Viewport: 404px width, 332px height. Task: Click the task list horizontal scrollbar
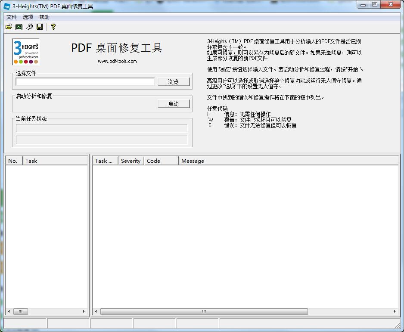pyautogui.click(x=21, y=311)
